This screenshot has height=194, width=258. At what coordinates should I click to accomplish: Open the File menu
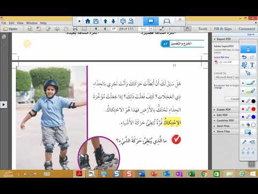(3, 23)
